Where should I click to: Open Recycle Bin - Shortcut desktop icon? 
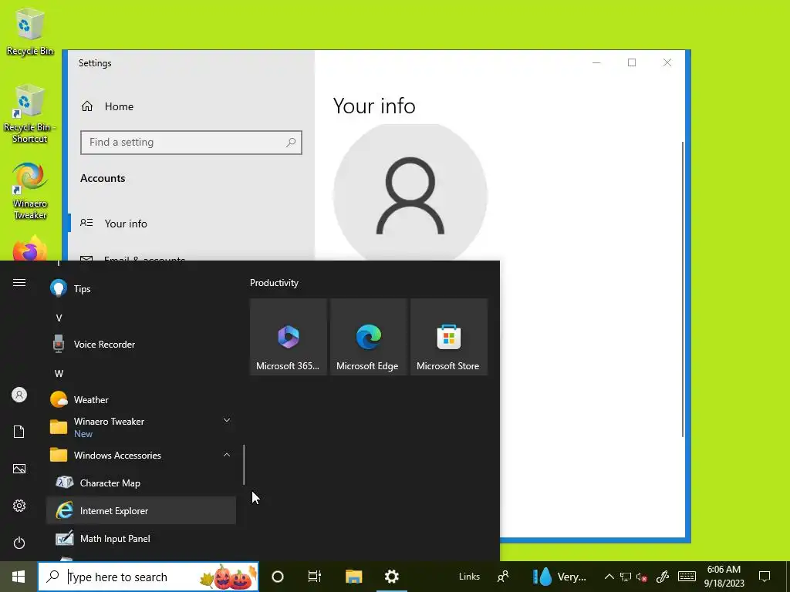30,114
